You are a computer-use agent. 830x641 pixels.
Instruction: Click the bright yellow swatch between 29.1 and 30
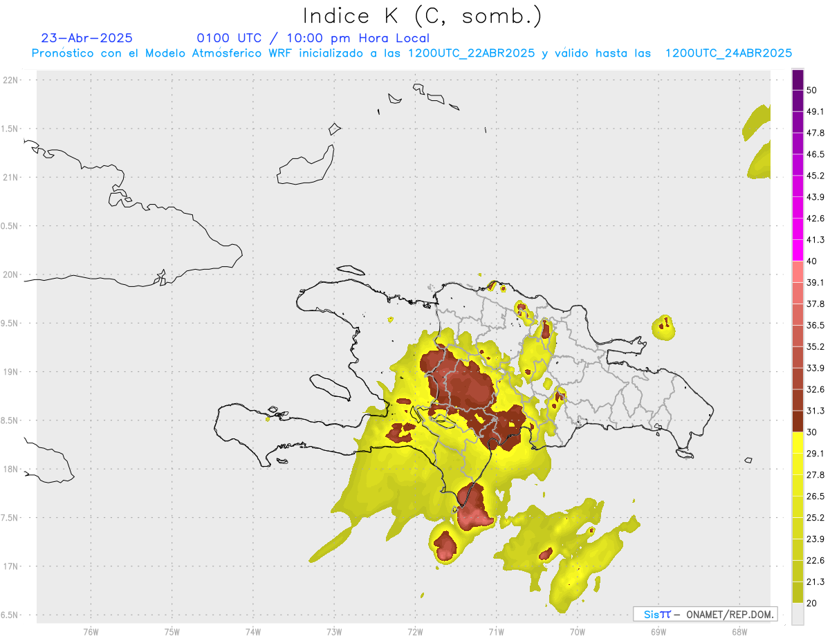(797, 443)
